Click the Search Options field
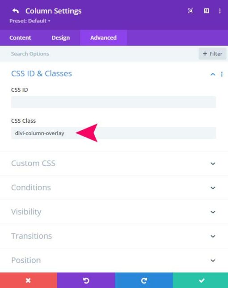Screen dimensions: 228x288 tap(103, 54)
